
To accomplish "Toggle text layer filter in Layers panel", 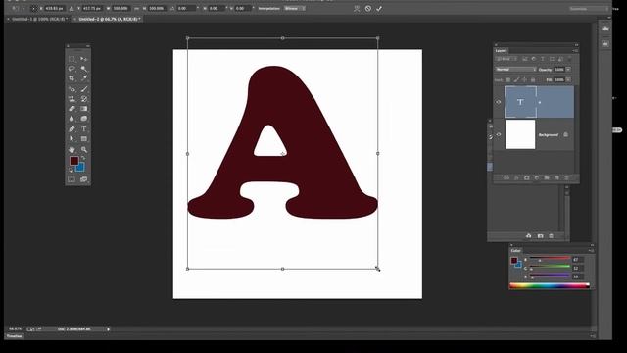I will [x=543, y=59].
